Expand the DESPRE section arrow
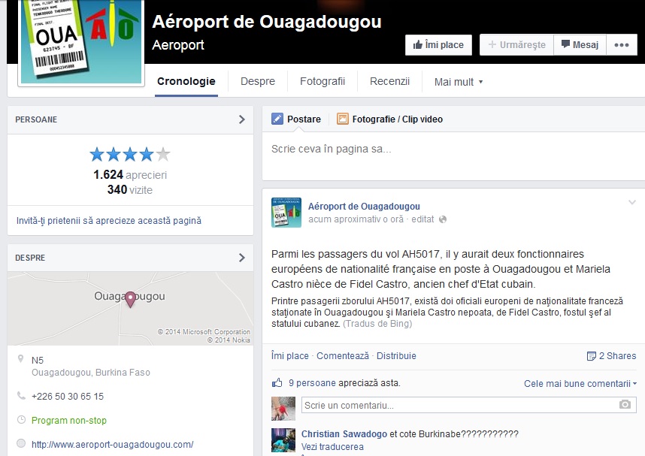This screenshot has height=456, width=645. [241, 258]
